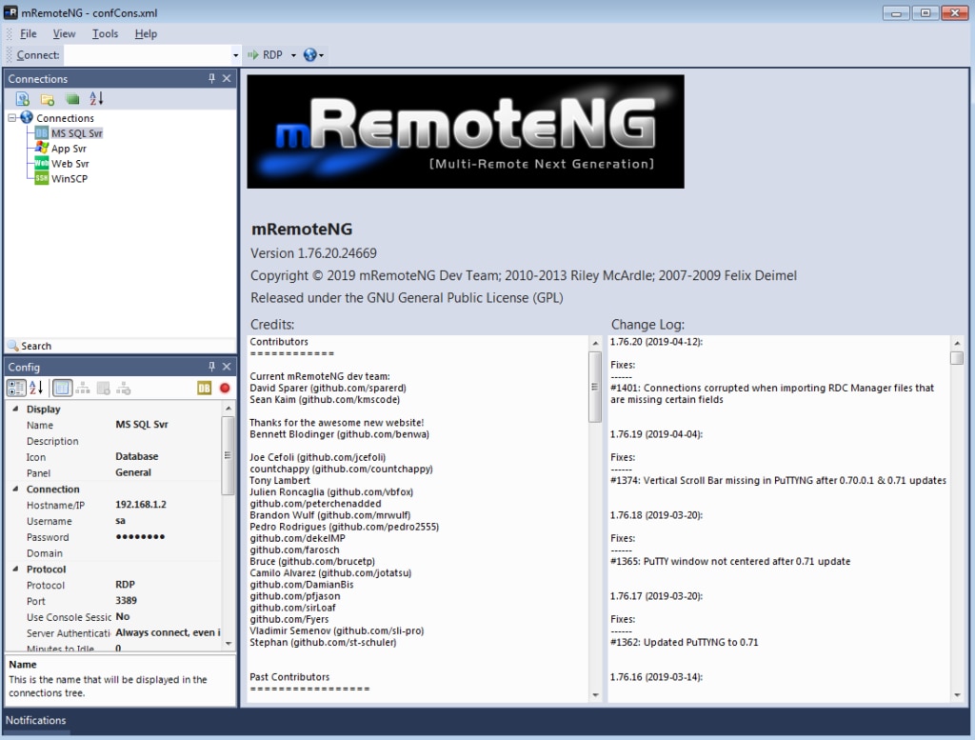Click the New Folder icon in Connections toolbar
The width and height of the screenshot is (975, 740).
tap(48, 99)
